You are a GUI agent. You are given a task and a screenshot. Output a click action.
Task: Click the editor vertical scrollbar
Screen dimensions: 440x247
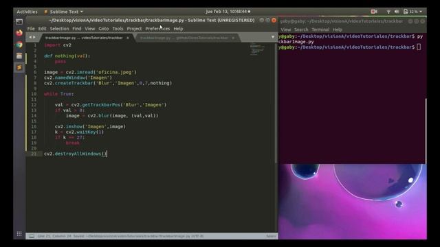276,102
